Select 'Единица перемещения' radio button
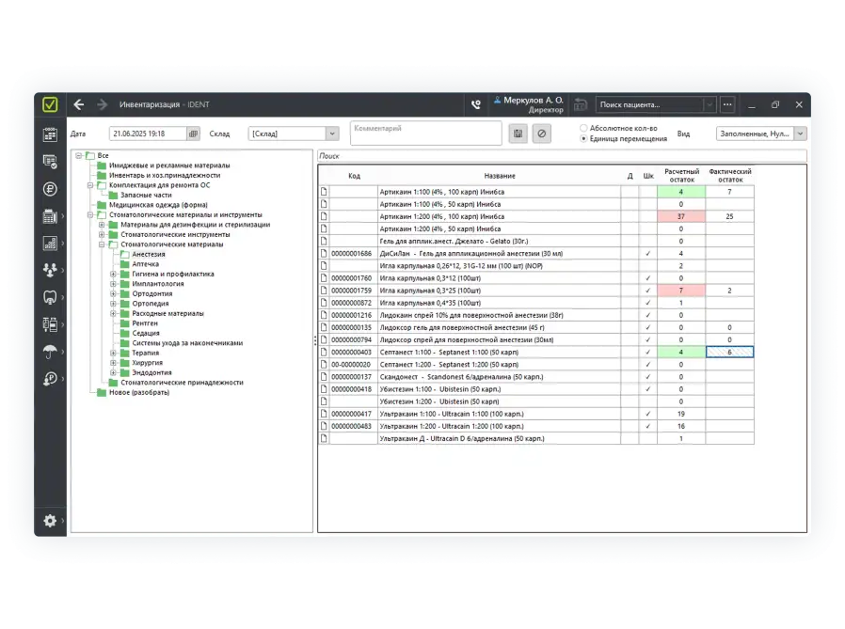Screen dimensions: 845x629 click(584, 139)
